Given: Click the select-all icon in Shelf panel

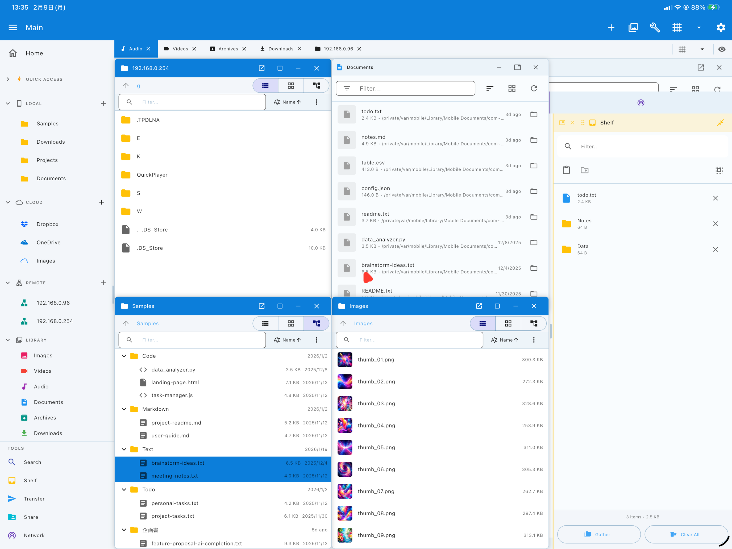Looking at the screenshot, I should pos(719,170).
